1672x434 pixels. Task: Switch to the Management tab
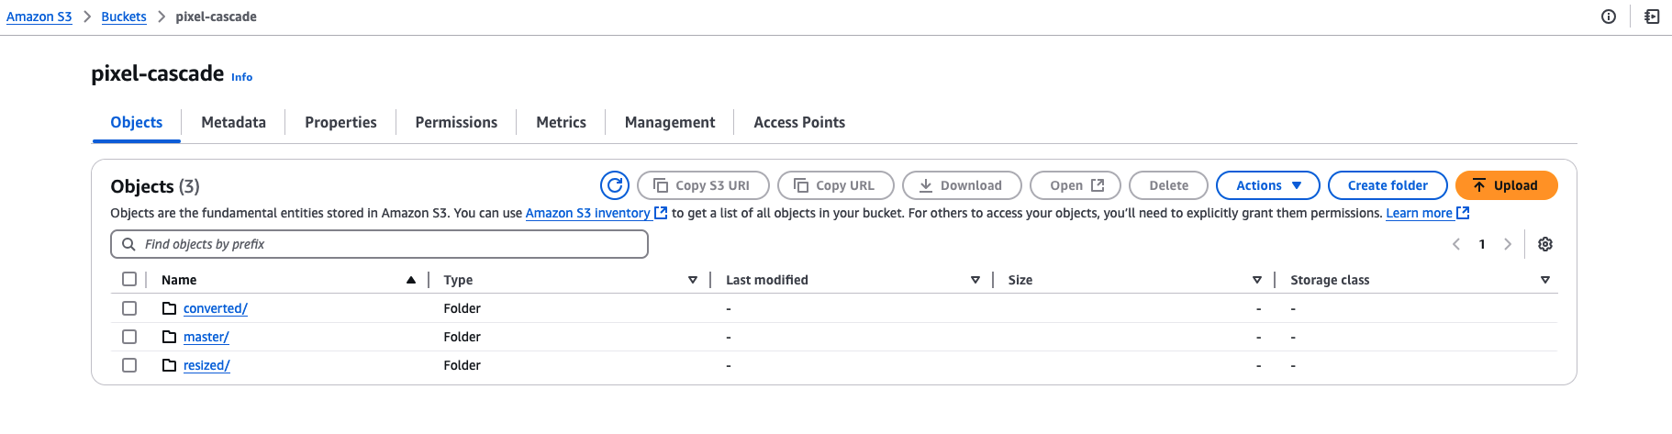click(x=670, y=122)
